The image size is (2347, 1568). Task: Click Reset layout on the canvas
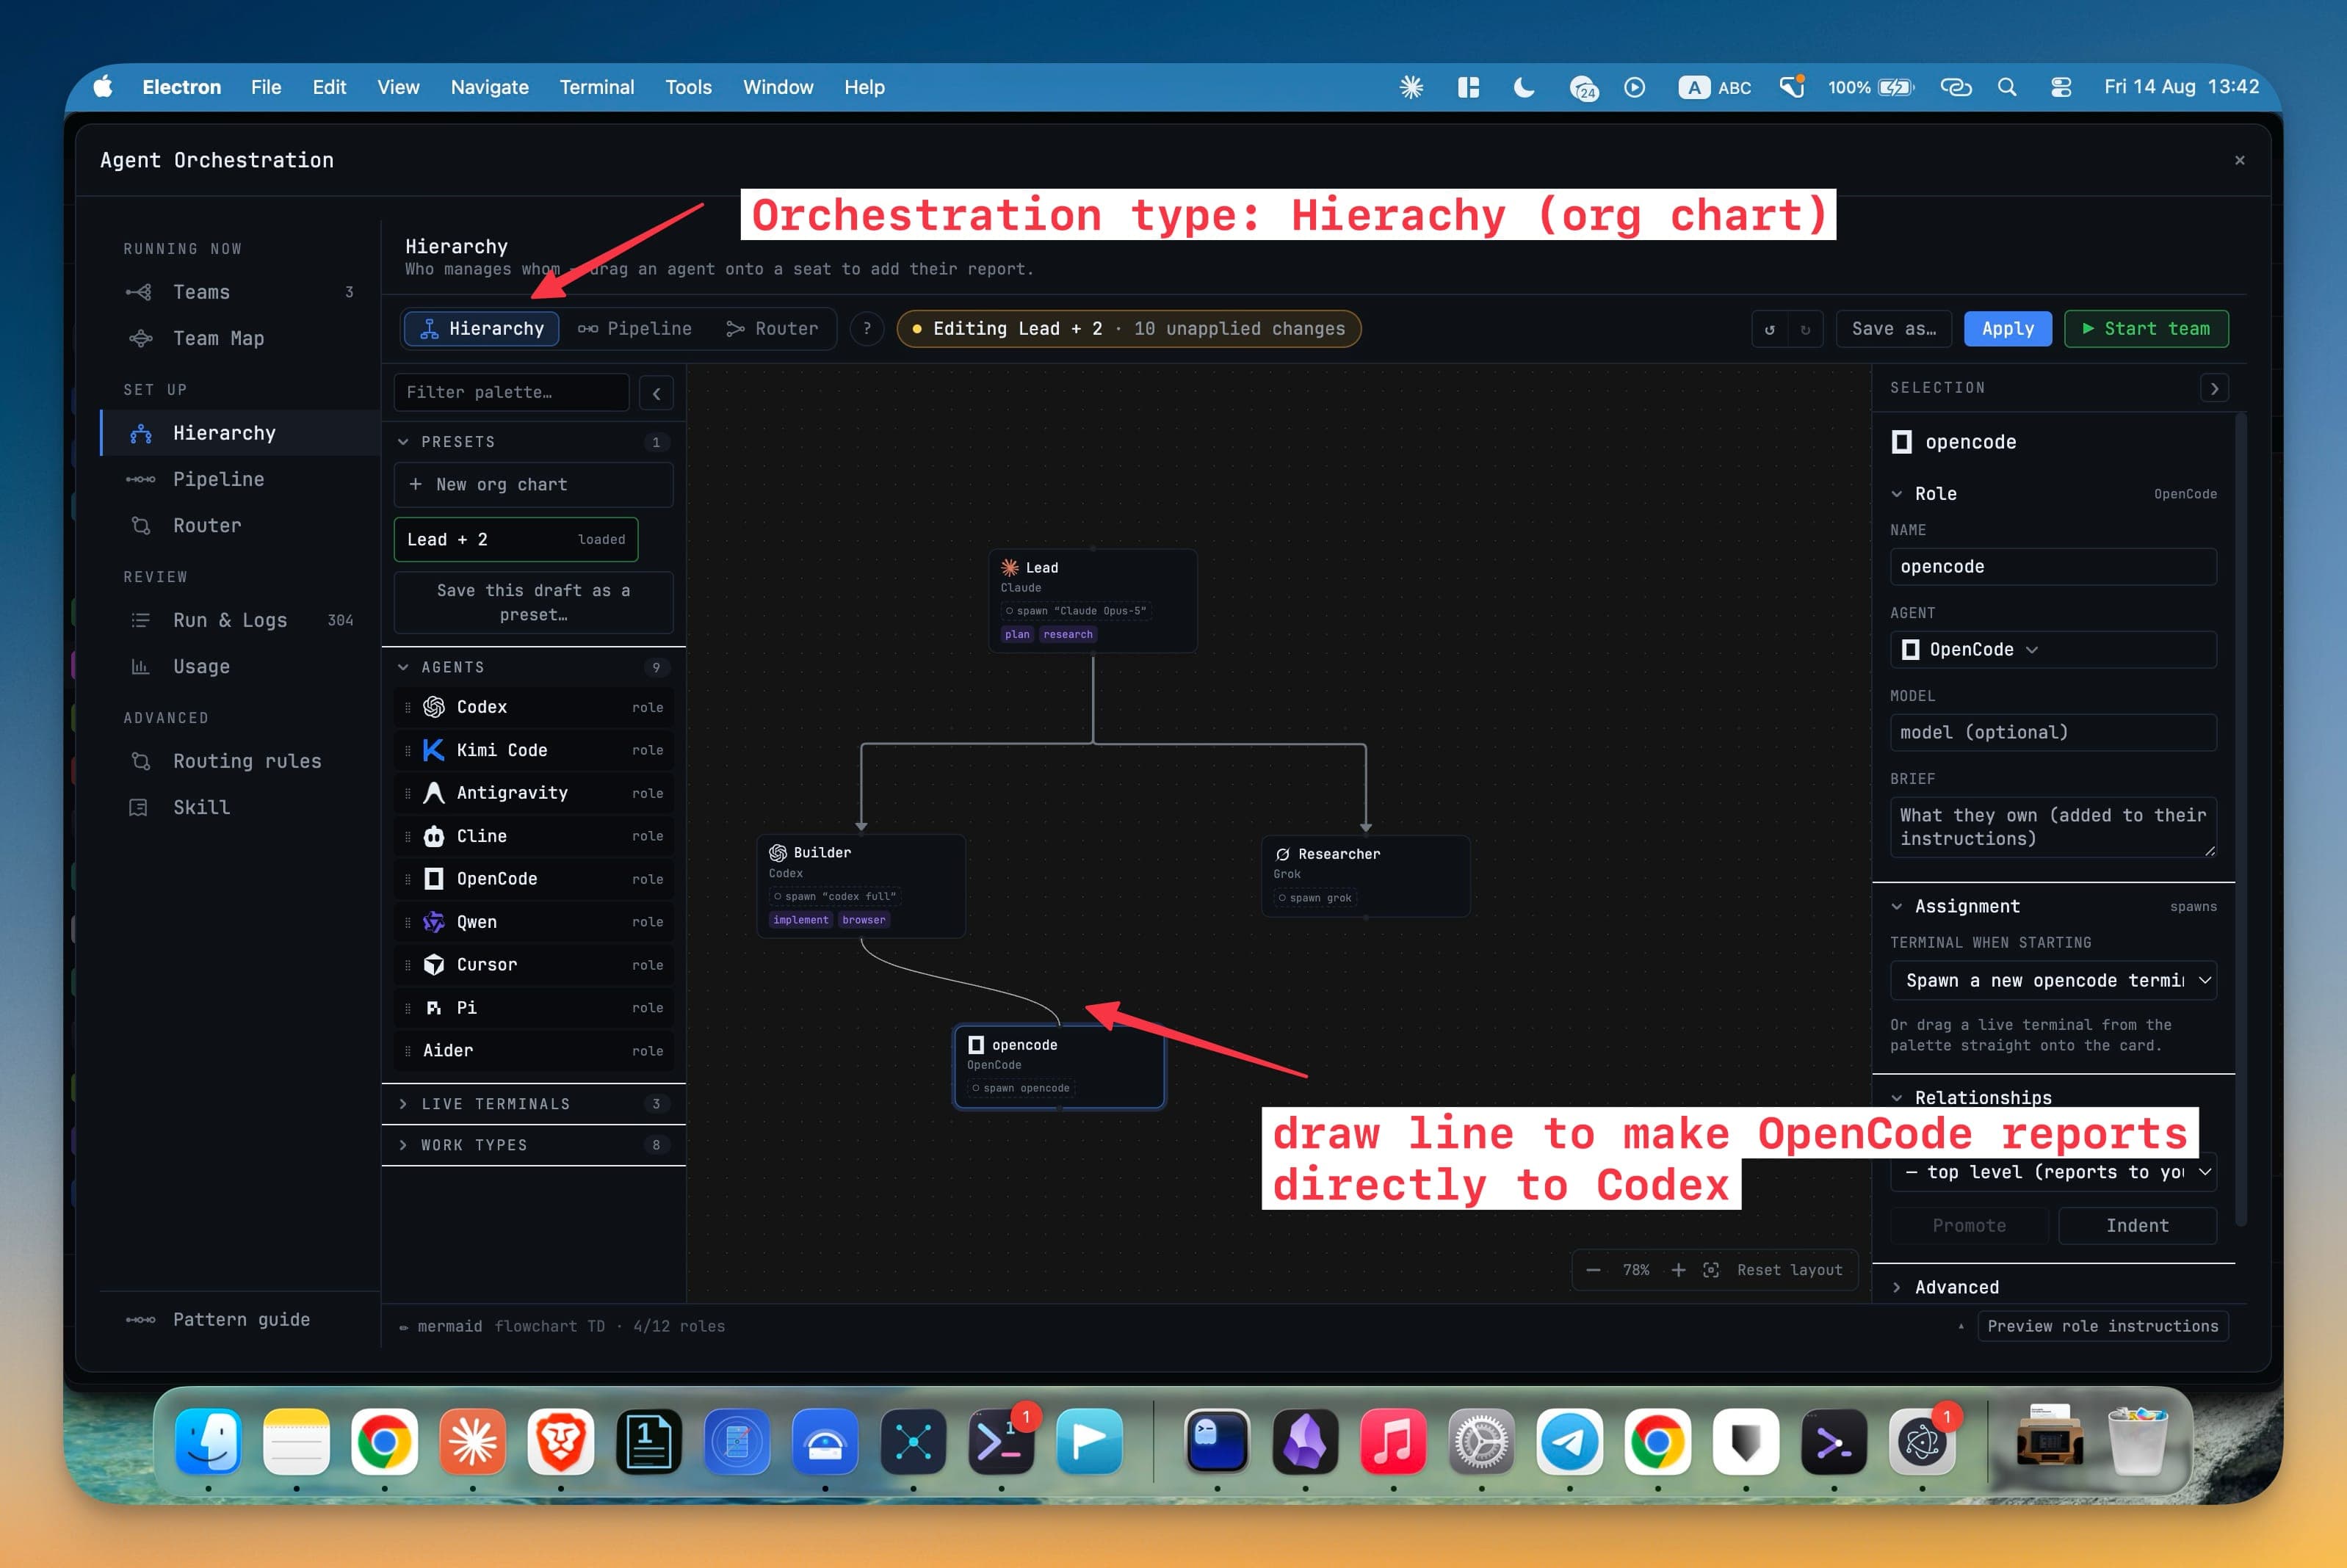pyautogui.click(x=1790, y=1270)
